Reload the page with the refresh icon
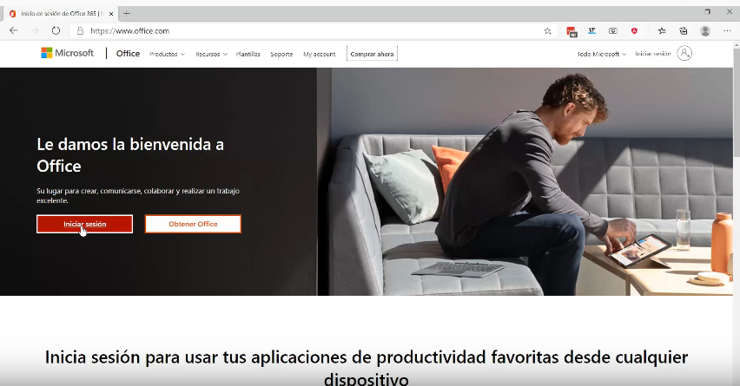Image resolution: width=740 pixels, height=386 pixels. (x=56, y=30)
